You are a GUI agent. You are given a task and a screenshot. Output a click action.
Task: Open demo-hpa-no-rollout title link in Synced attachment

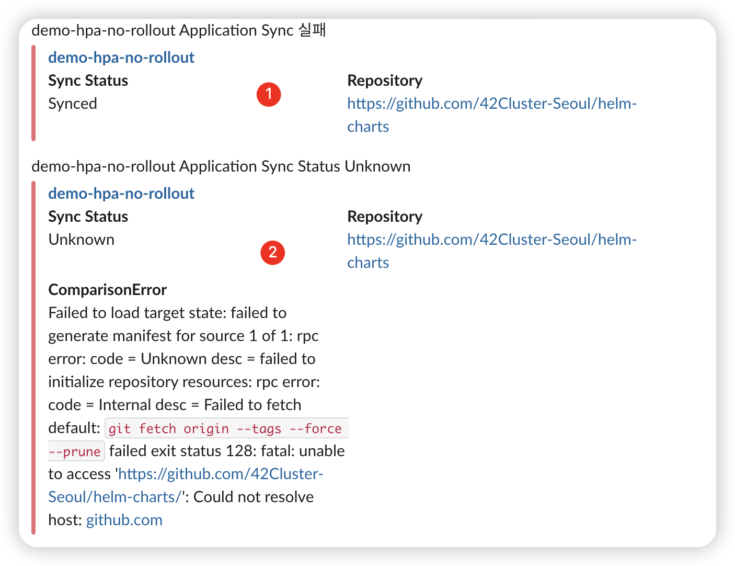(x=121, y=58)
